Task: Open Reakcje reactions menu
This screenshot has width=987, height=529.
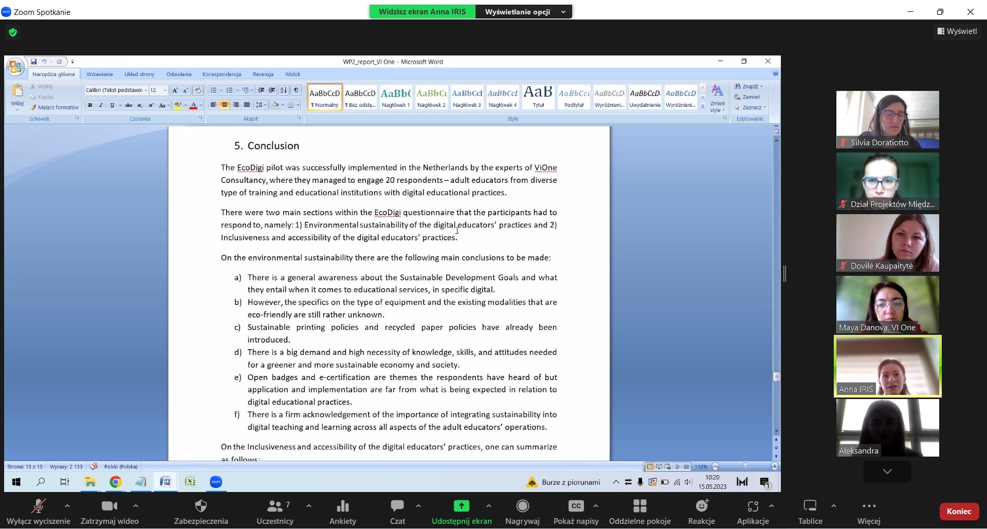Action: 702,512
